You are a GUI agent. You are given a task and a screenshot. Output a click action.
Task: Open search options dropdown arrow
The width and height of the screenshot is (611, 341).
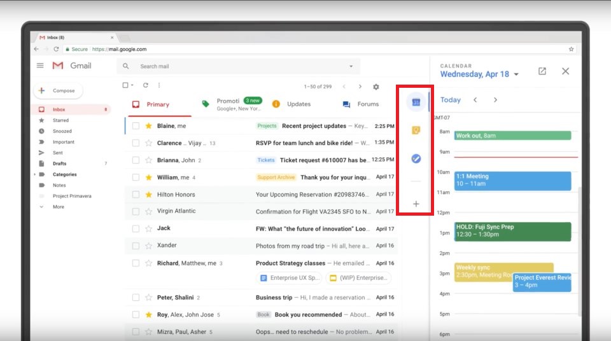[x=351, y=66]
